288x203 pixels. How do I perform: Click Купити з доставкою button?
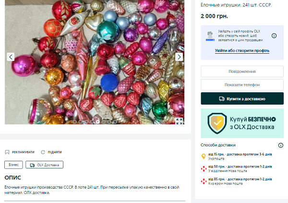(242, 99)
